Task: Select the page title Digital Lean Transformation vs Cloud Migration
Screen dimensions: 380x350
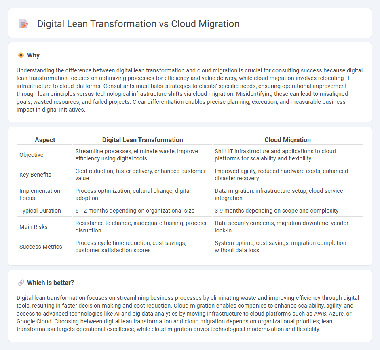Action: tap(138, 24)
